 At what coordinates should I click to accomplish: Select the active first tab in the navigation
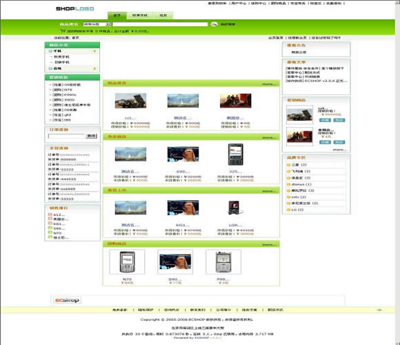(117, 15)
